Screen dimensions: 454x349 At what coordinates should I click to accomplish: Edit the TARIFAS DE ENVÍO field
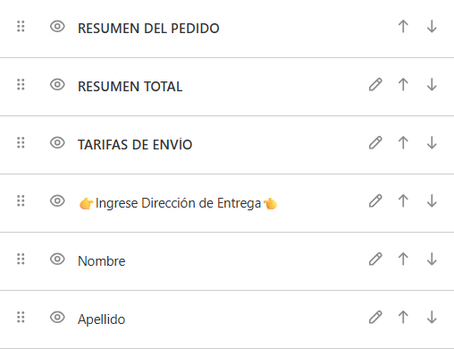[375, 142]
